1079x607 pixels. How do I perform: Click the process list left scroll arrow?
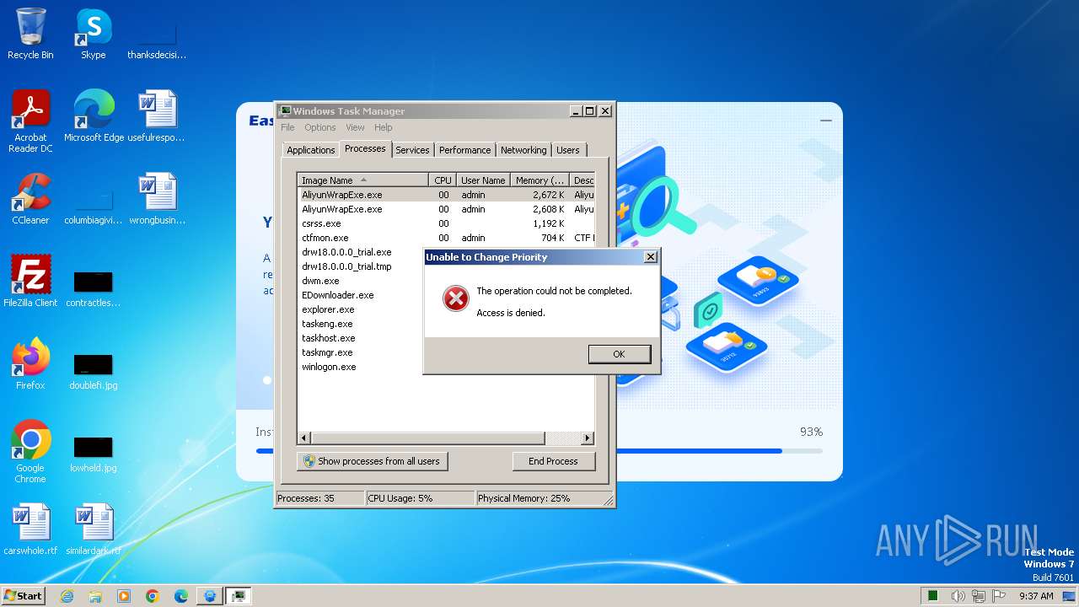point(304,438)
